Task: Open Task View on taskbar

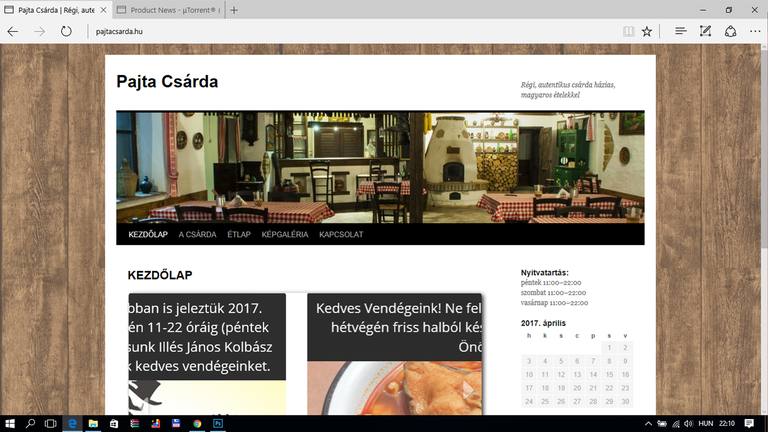Action: pos(50,423)
